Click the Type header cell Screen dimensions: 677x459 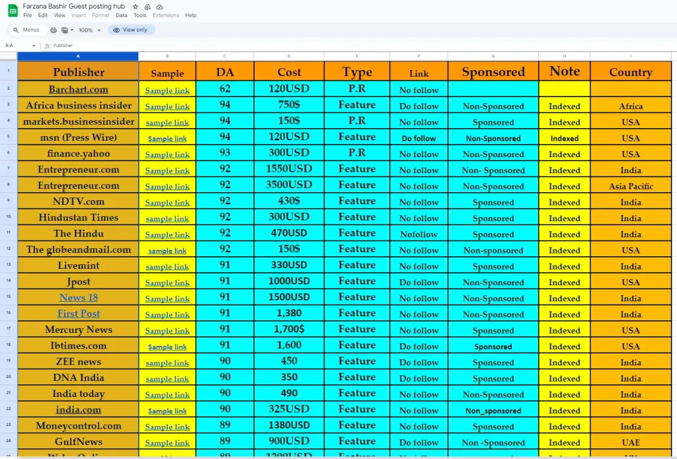(x=357, y=71)
